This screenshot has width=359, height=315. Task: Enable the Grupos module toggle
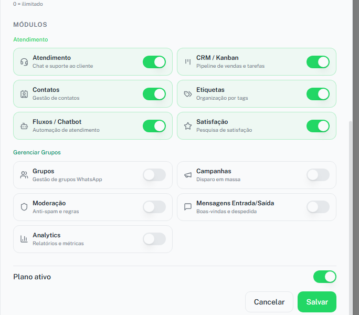[x=154, y=175]
